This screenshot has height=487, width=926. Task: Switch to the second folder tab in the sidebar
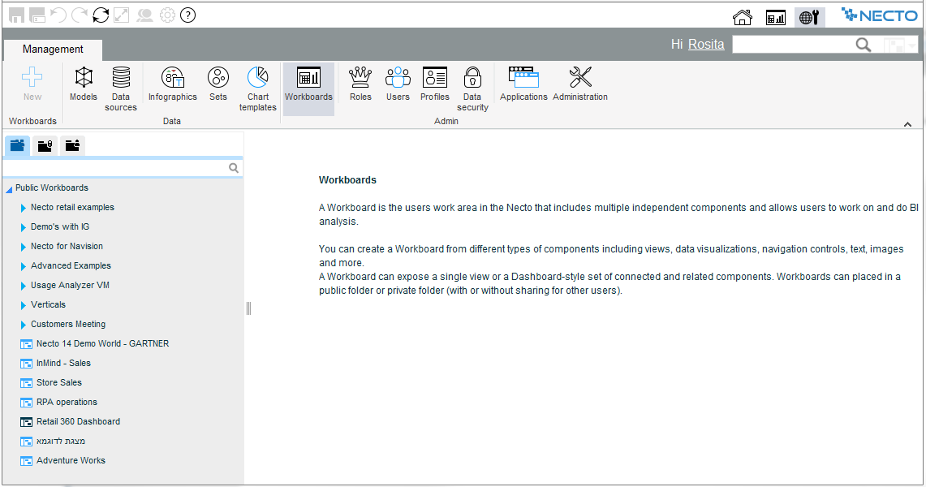point(45,146)
